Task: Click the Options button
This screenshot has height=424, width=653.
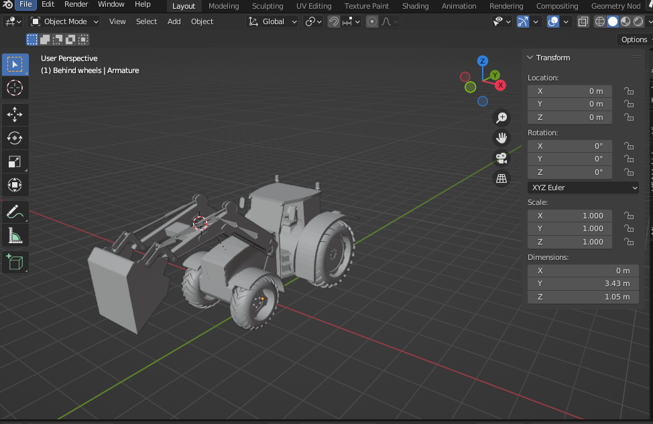Action: [634, 40]
